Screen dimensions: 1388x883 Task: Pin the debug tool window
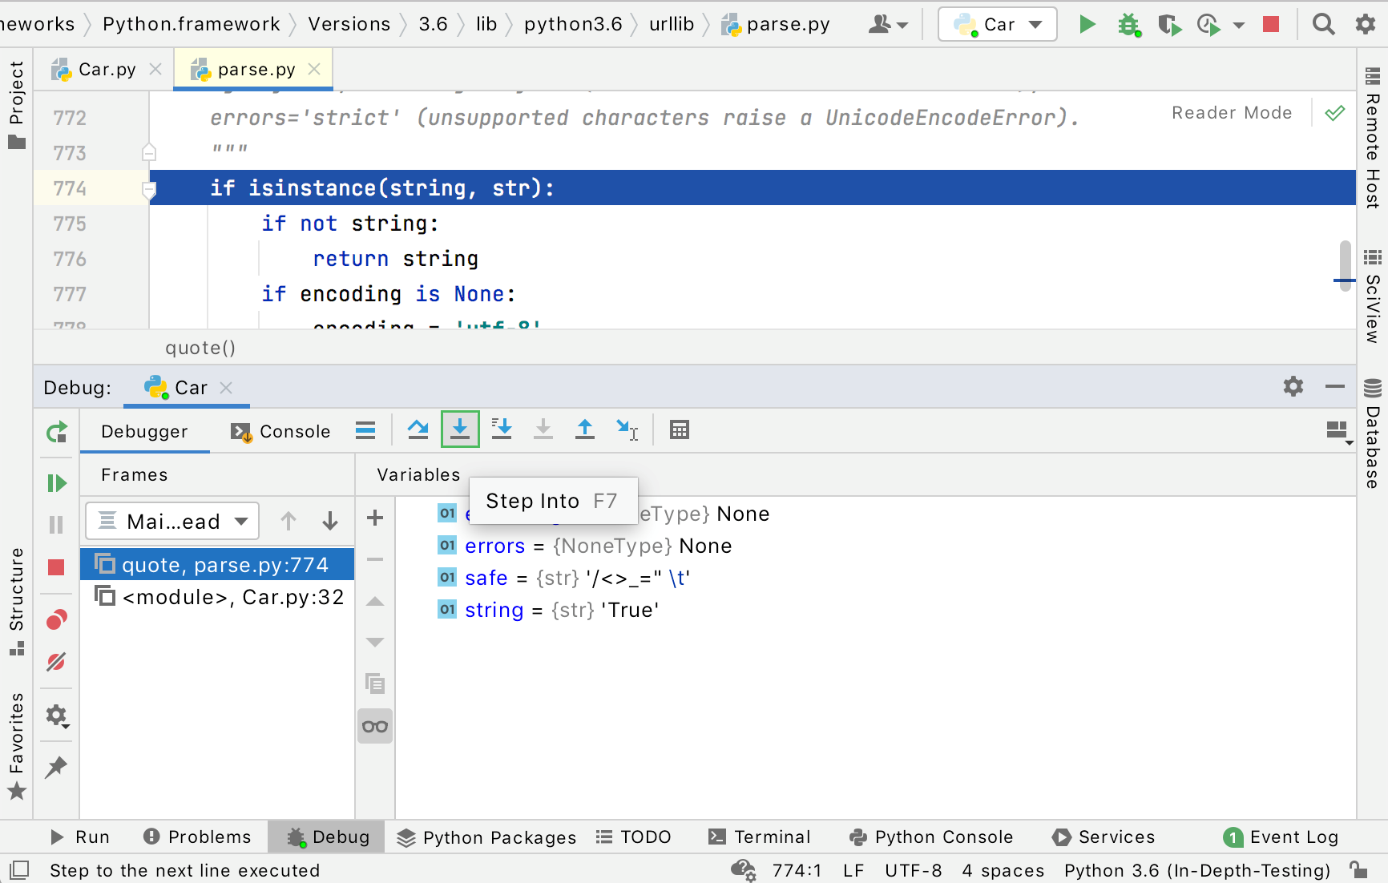pos(56,767)
